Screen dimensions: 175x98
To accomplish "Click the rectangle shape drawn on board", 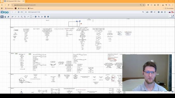I will pos(74,24).
